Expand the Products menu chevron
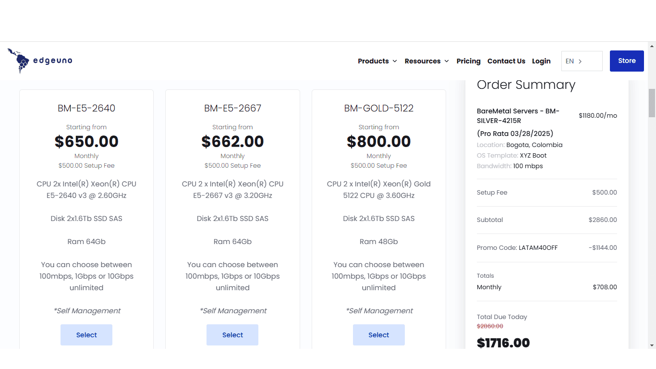656x369 pixels. (395, 61)
